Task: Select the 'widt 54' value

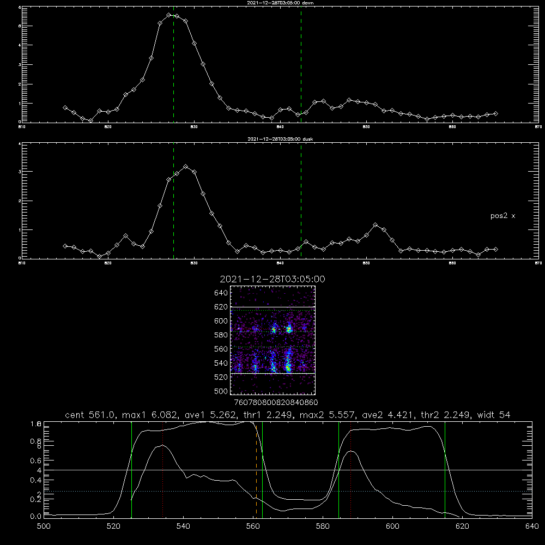Action: (494, 415)
